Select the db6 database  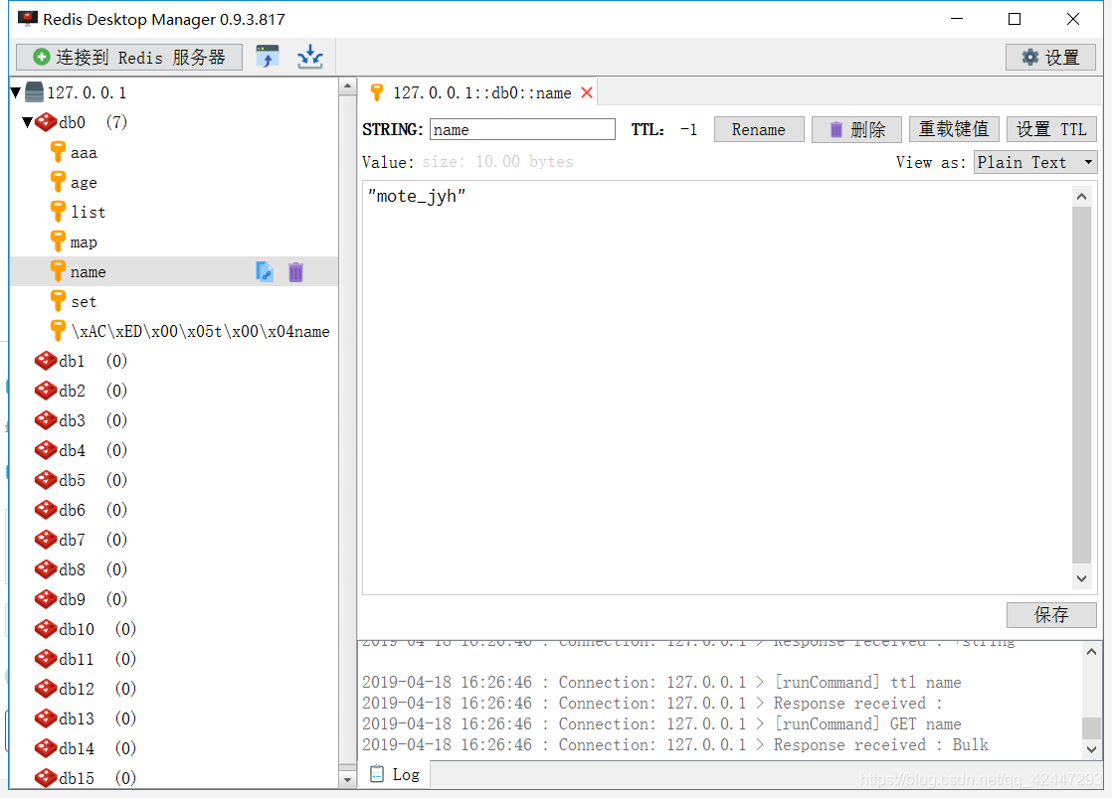pos(72,510)
